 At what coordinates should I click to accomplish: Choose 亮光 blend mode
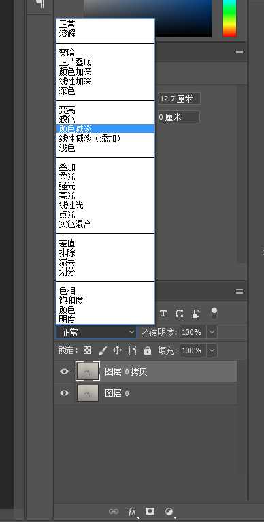point(105,195)
